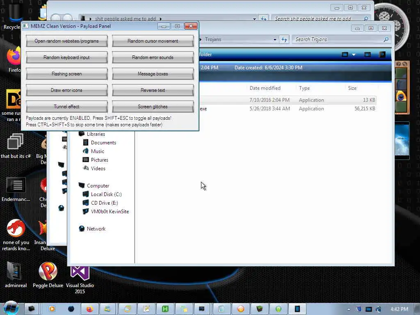Toggle Random error sounds payload
420x315 pixels.
click(153, 57)
